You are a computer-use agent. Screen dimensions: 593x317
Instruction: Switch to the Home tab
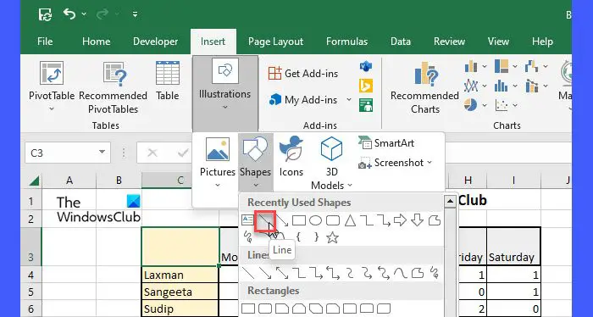[x=96, y=42]
